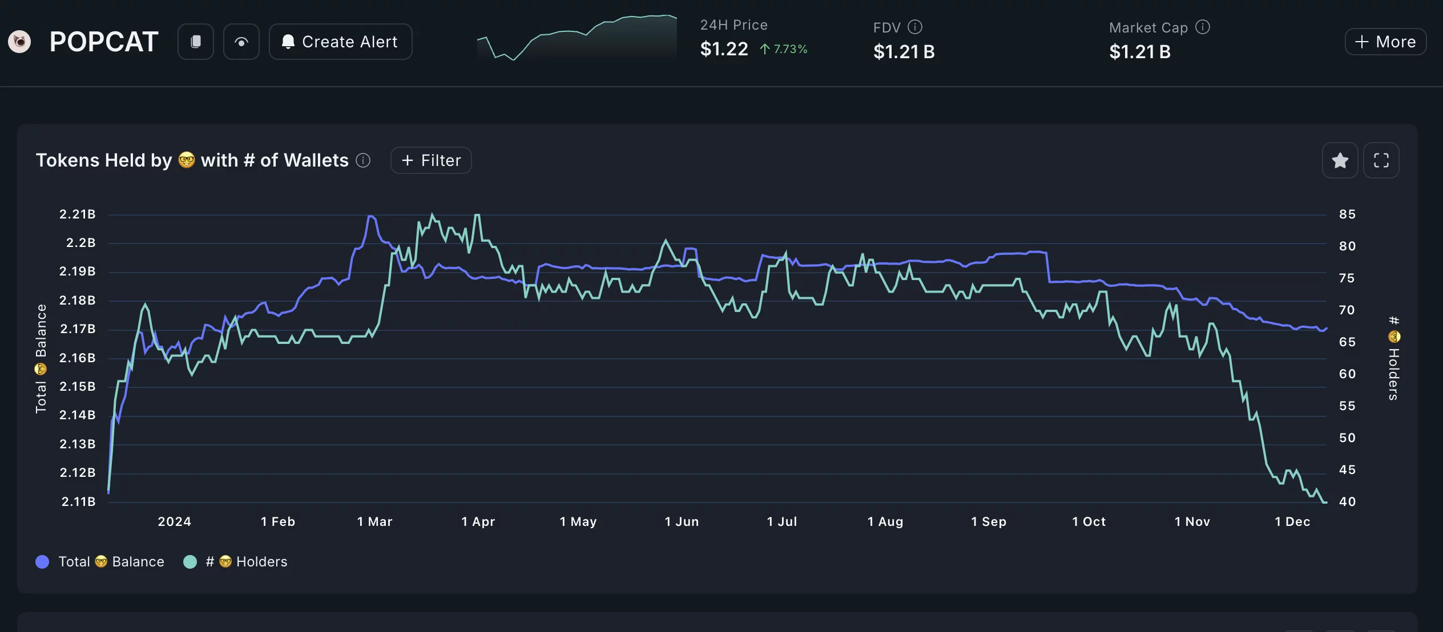Click the teal Holders legend dot

tap(190, 562)
